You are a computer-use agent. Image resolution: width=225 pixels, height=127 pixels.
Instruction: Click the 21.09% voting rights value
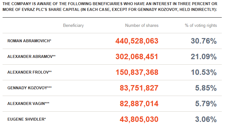204,57
